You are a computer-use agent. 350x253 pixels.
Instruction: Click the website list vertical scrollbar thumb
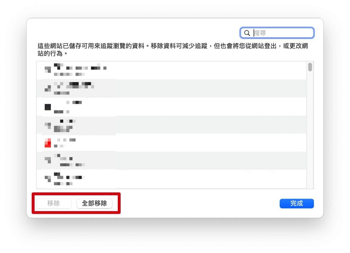click(x=310, y=67)
